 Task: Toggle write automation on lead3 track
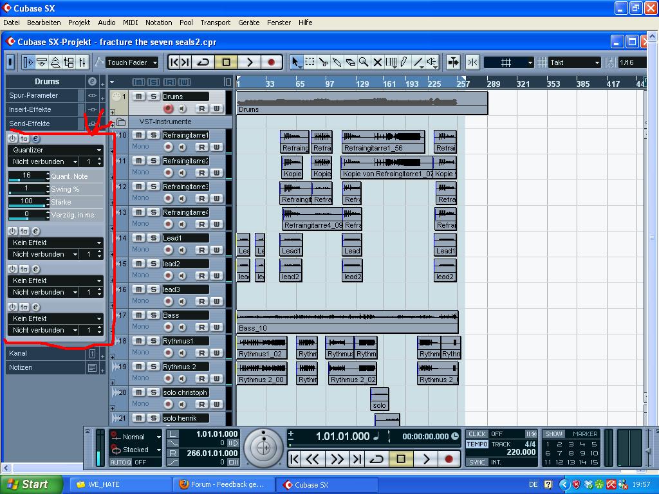pos(216,301)
